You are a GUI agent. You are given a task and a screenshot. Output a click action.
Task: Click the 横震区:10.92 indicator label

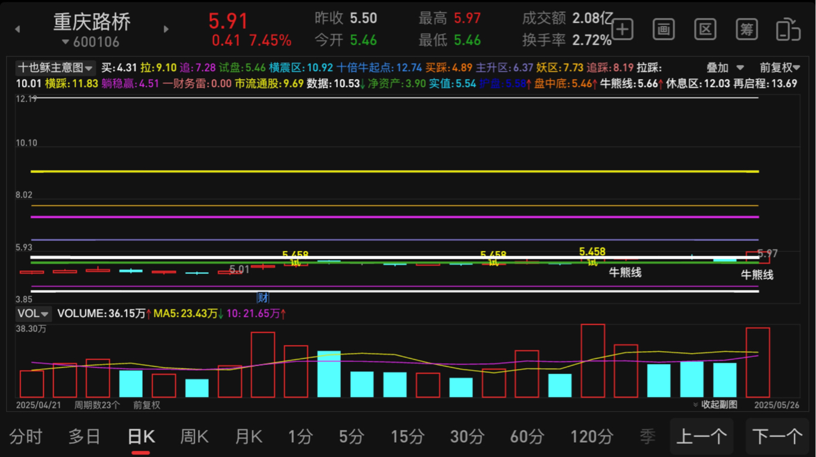pyautogui.click(x=300, y=68)
